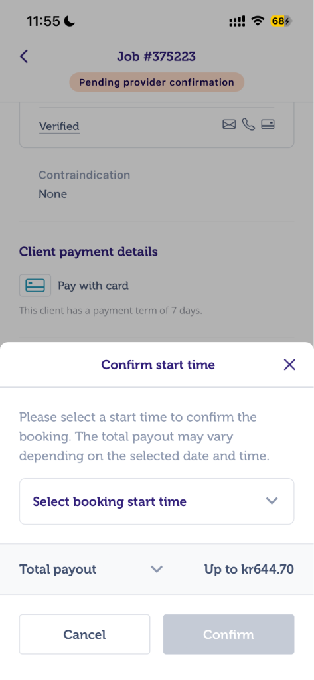
Task: Tap the Up to kr644.70 amount
Action: [x=249, y=569]
